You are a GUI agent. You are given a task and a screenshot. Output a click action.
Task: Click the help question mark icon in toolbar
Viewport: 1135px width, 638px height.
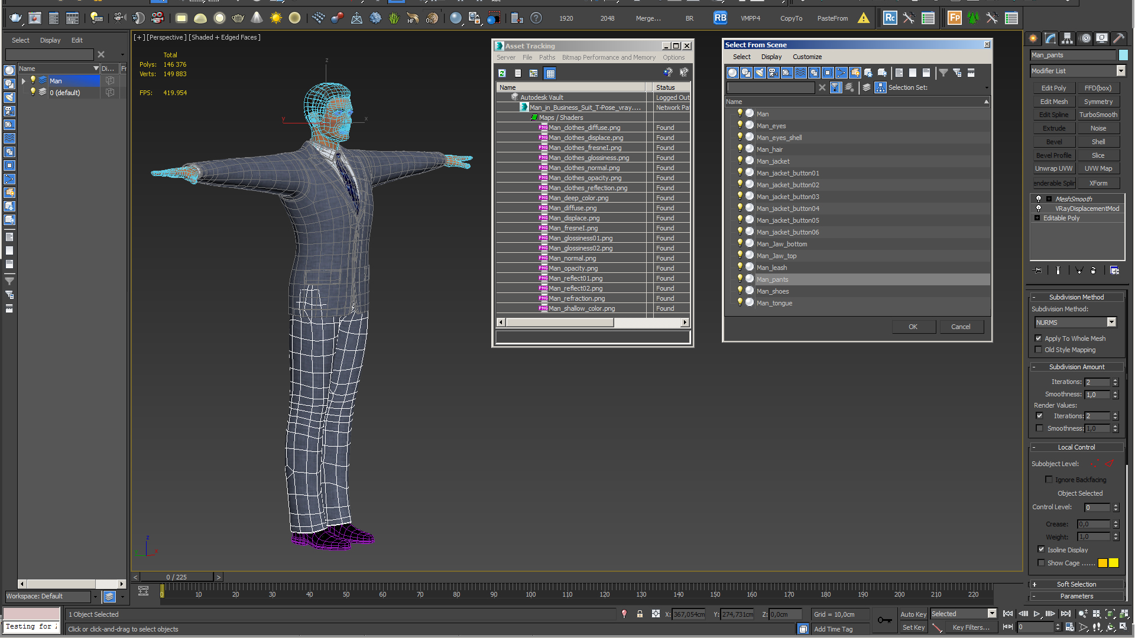tap(536, 18)
